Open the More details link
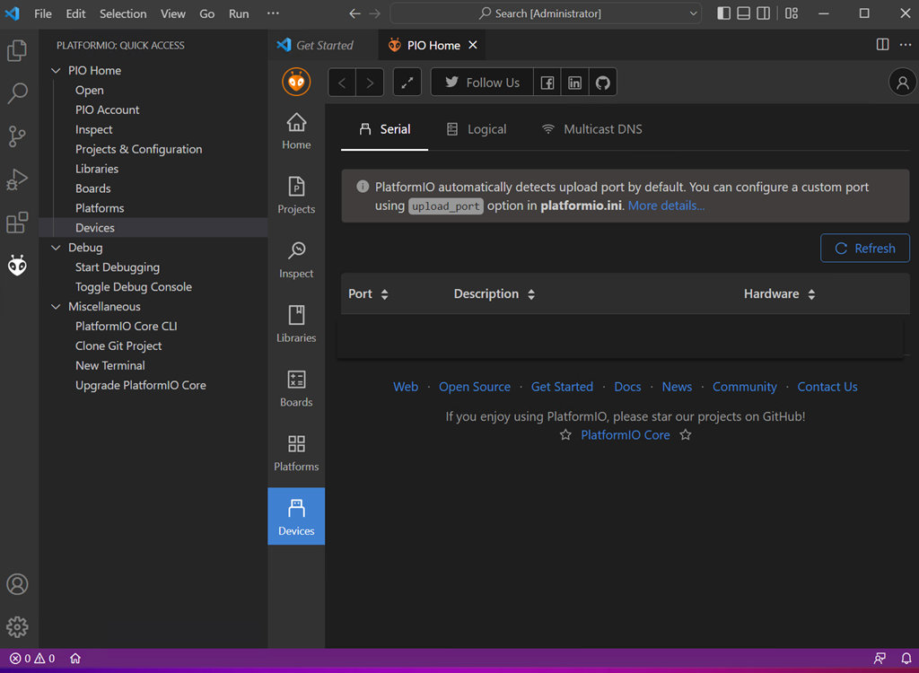The height and width of the screenshot is (673, 919). 666,206
